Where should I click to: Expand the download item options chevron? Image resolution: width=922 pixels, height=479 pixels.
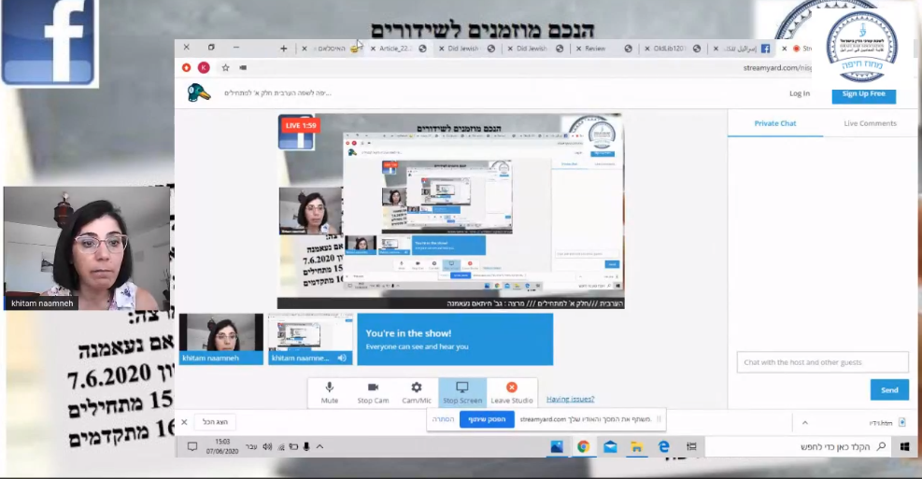(x=805, y=423)
